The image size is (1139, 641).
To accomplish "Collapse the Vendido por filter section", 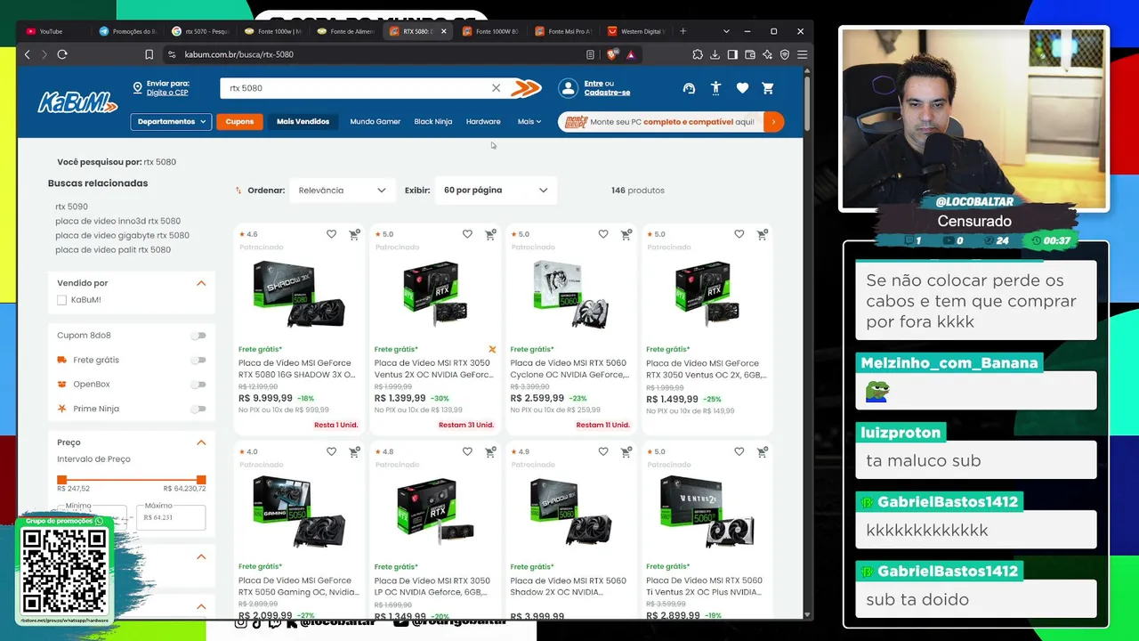I will [201, 283].
